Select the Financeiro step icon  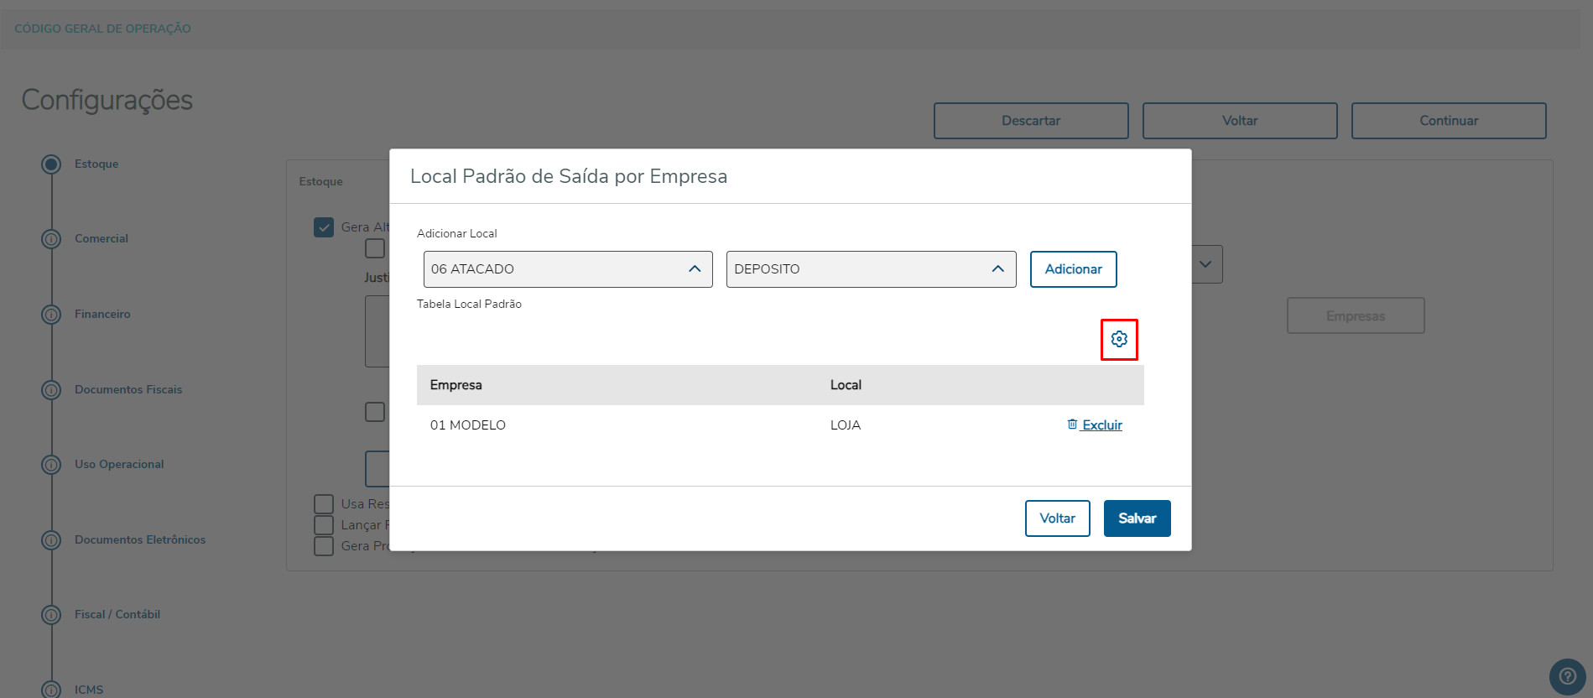tap(51, 315)
